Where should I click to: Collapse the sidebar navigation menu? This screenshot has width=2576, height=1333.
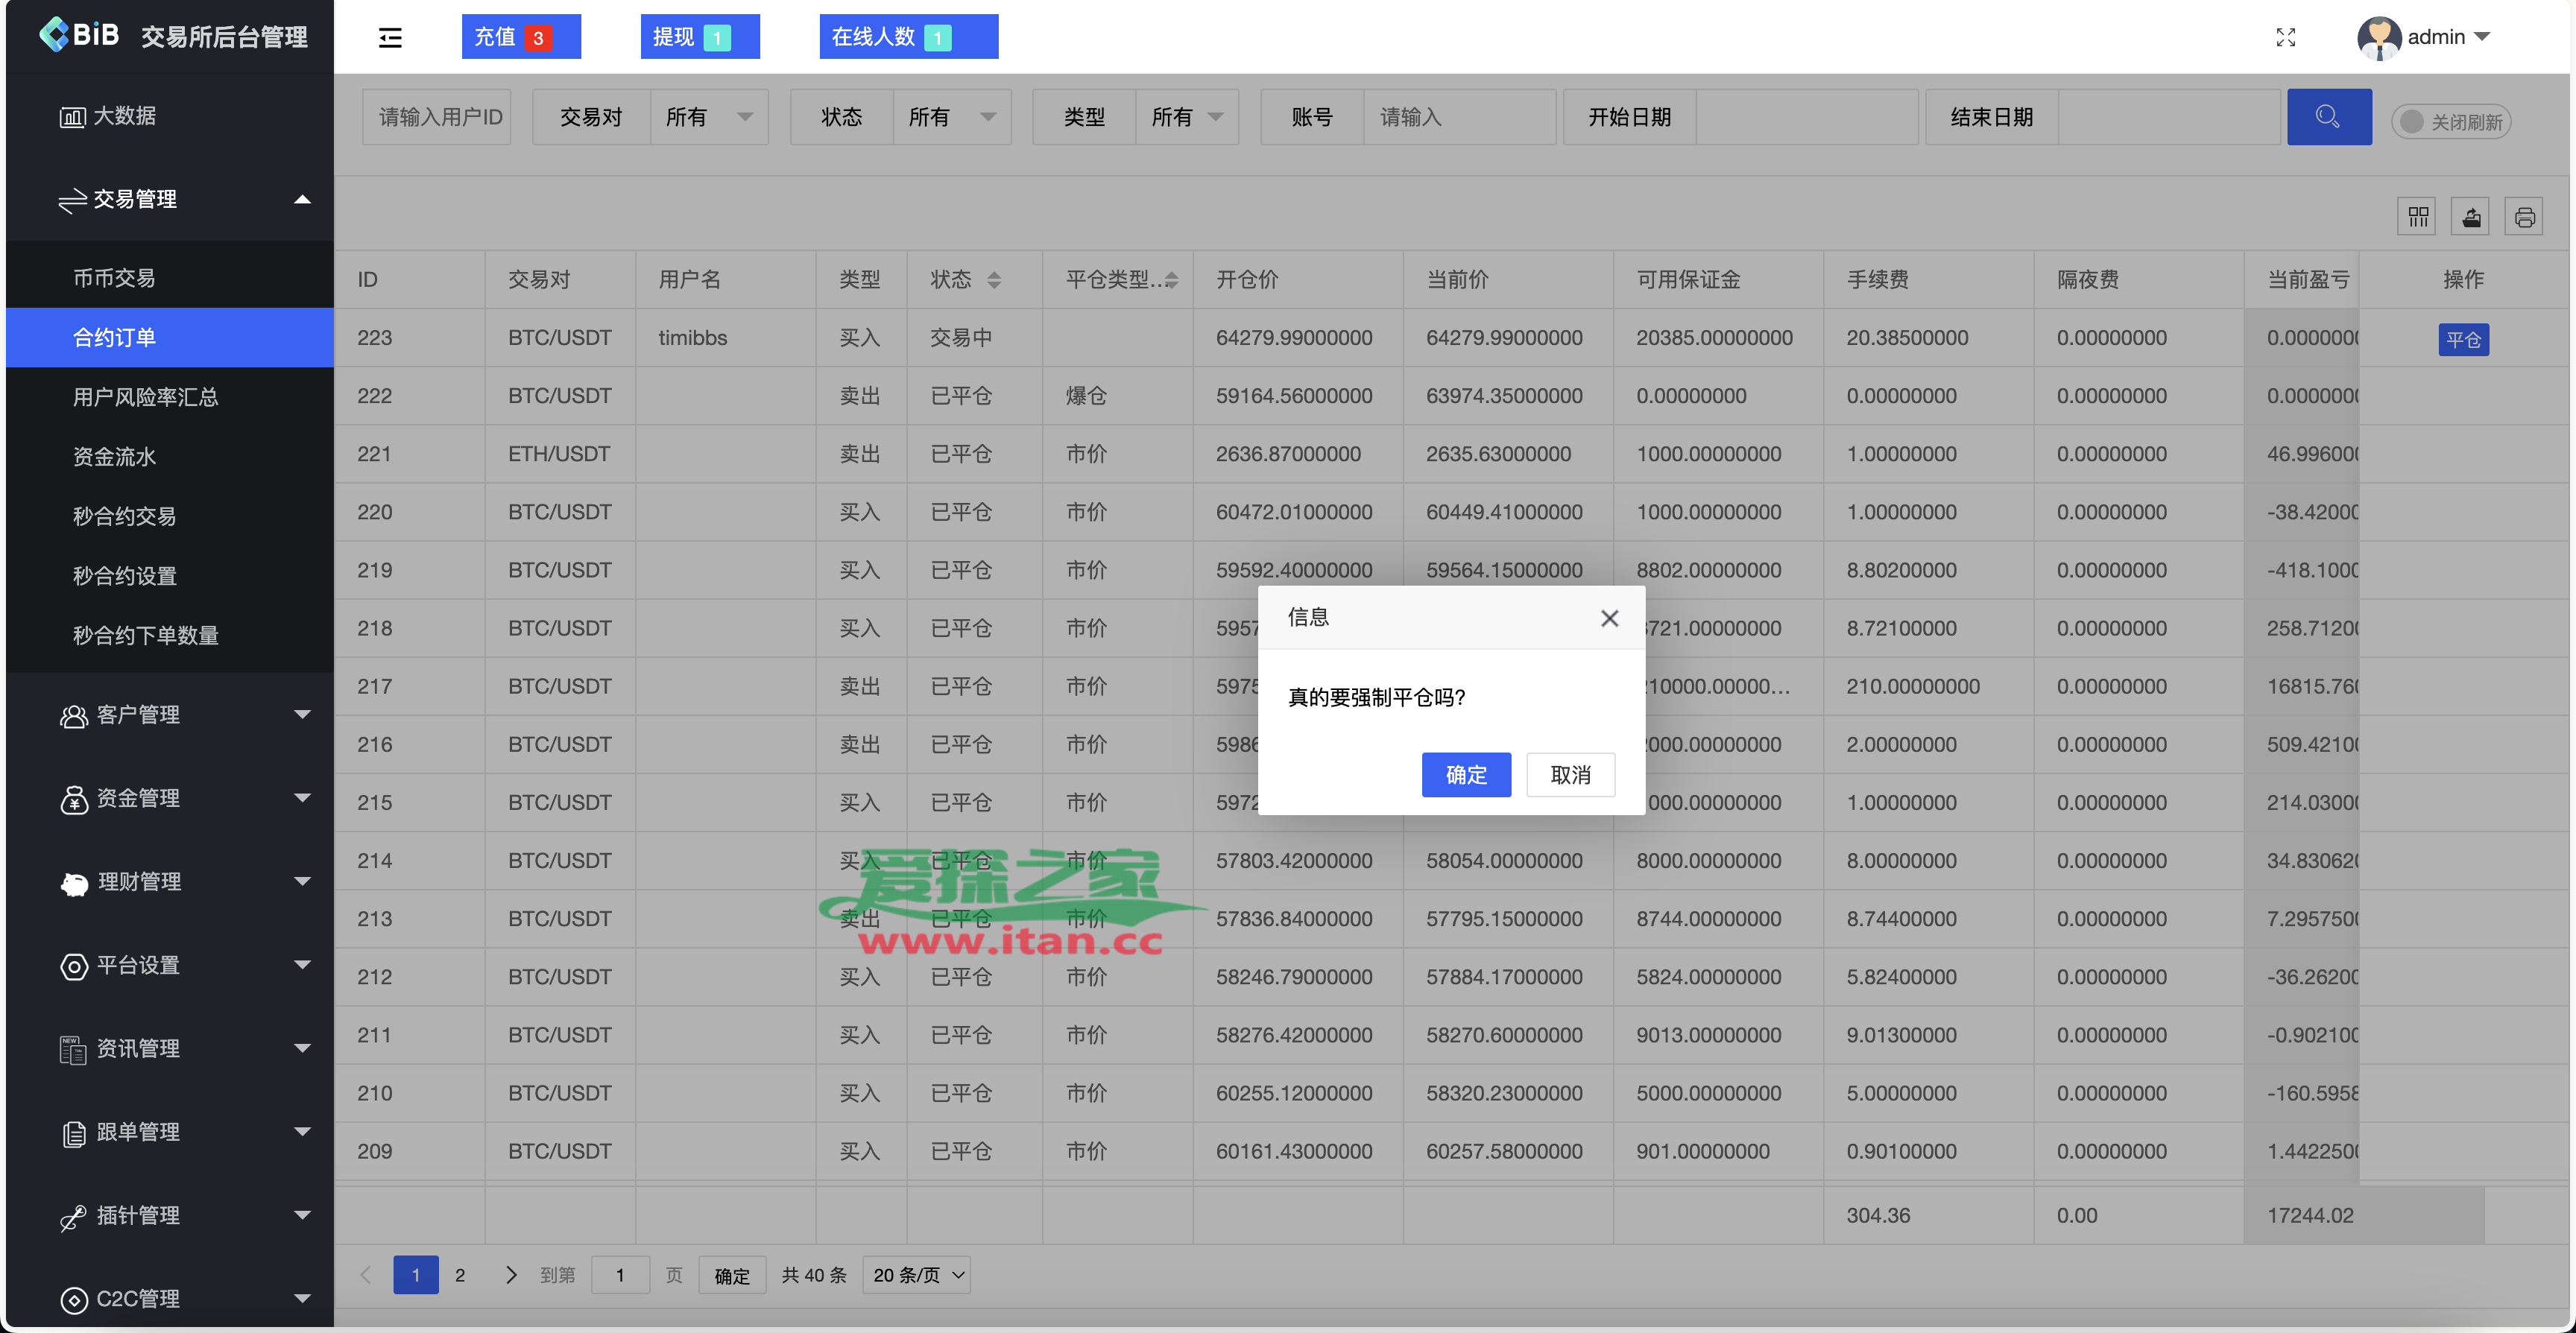[390, 37]
